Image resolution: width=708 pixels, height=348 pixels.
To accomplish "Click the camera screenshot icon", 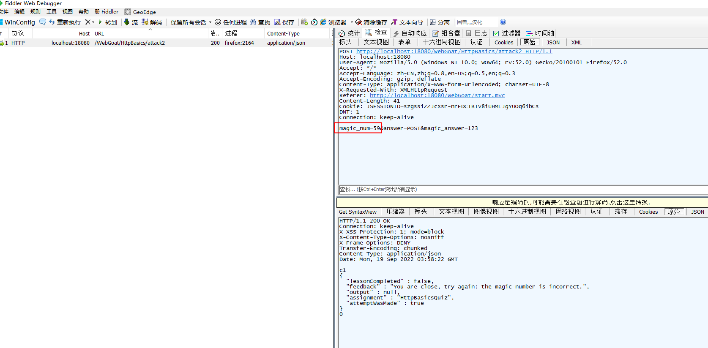I will (x=304, y=22).
